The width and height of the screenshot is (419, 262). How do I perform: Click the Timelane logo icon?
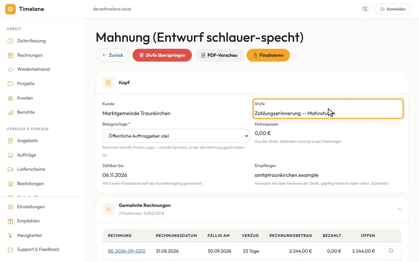click(10, 9)
